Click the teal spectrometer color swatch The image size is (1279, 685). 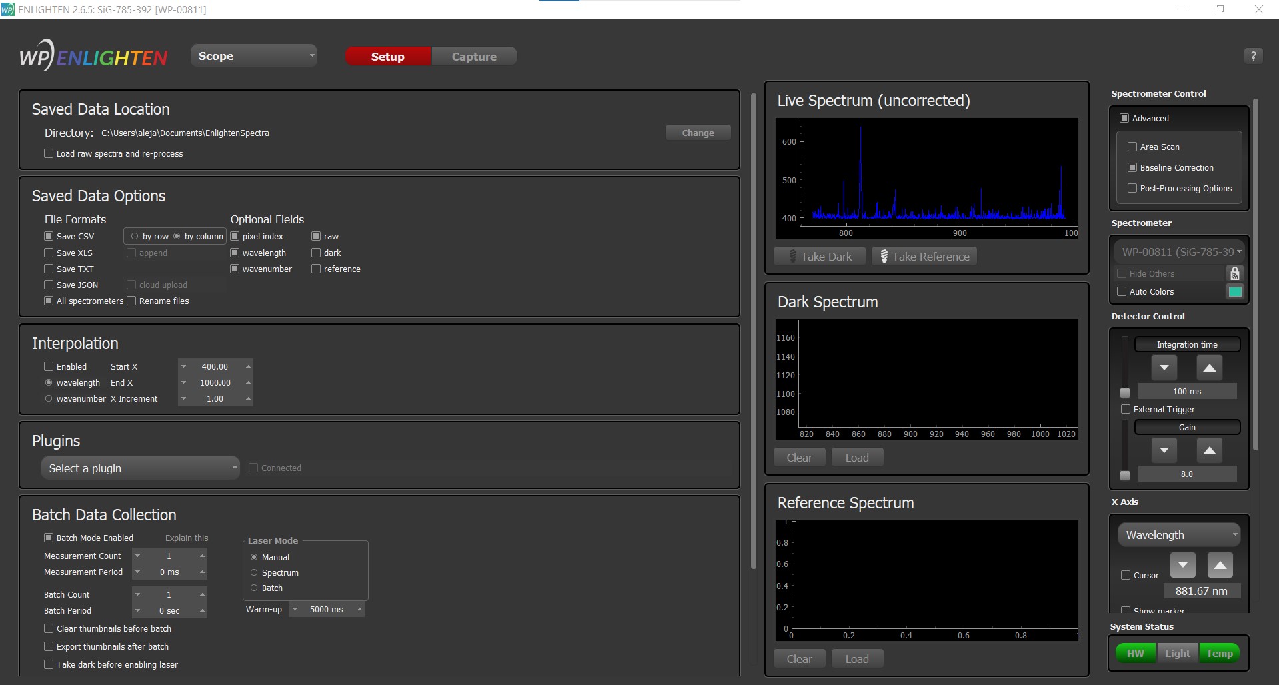(1234, 291)
